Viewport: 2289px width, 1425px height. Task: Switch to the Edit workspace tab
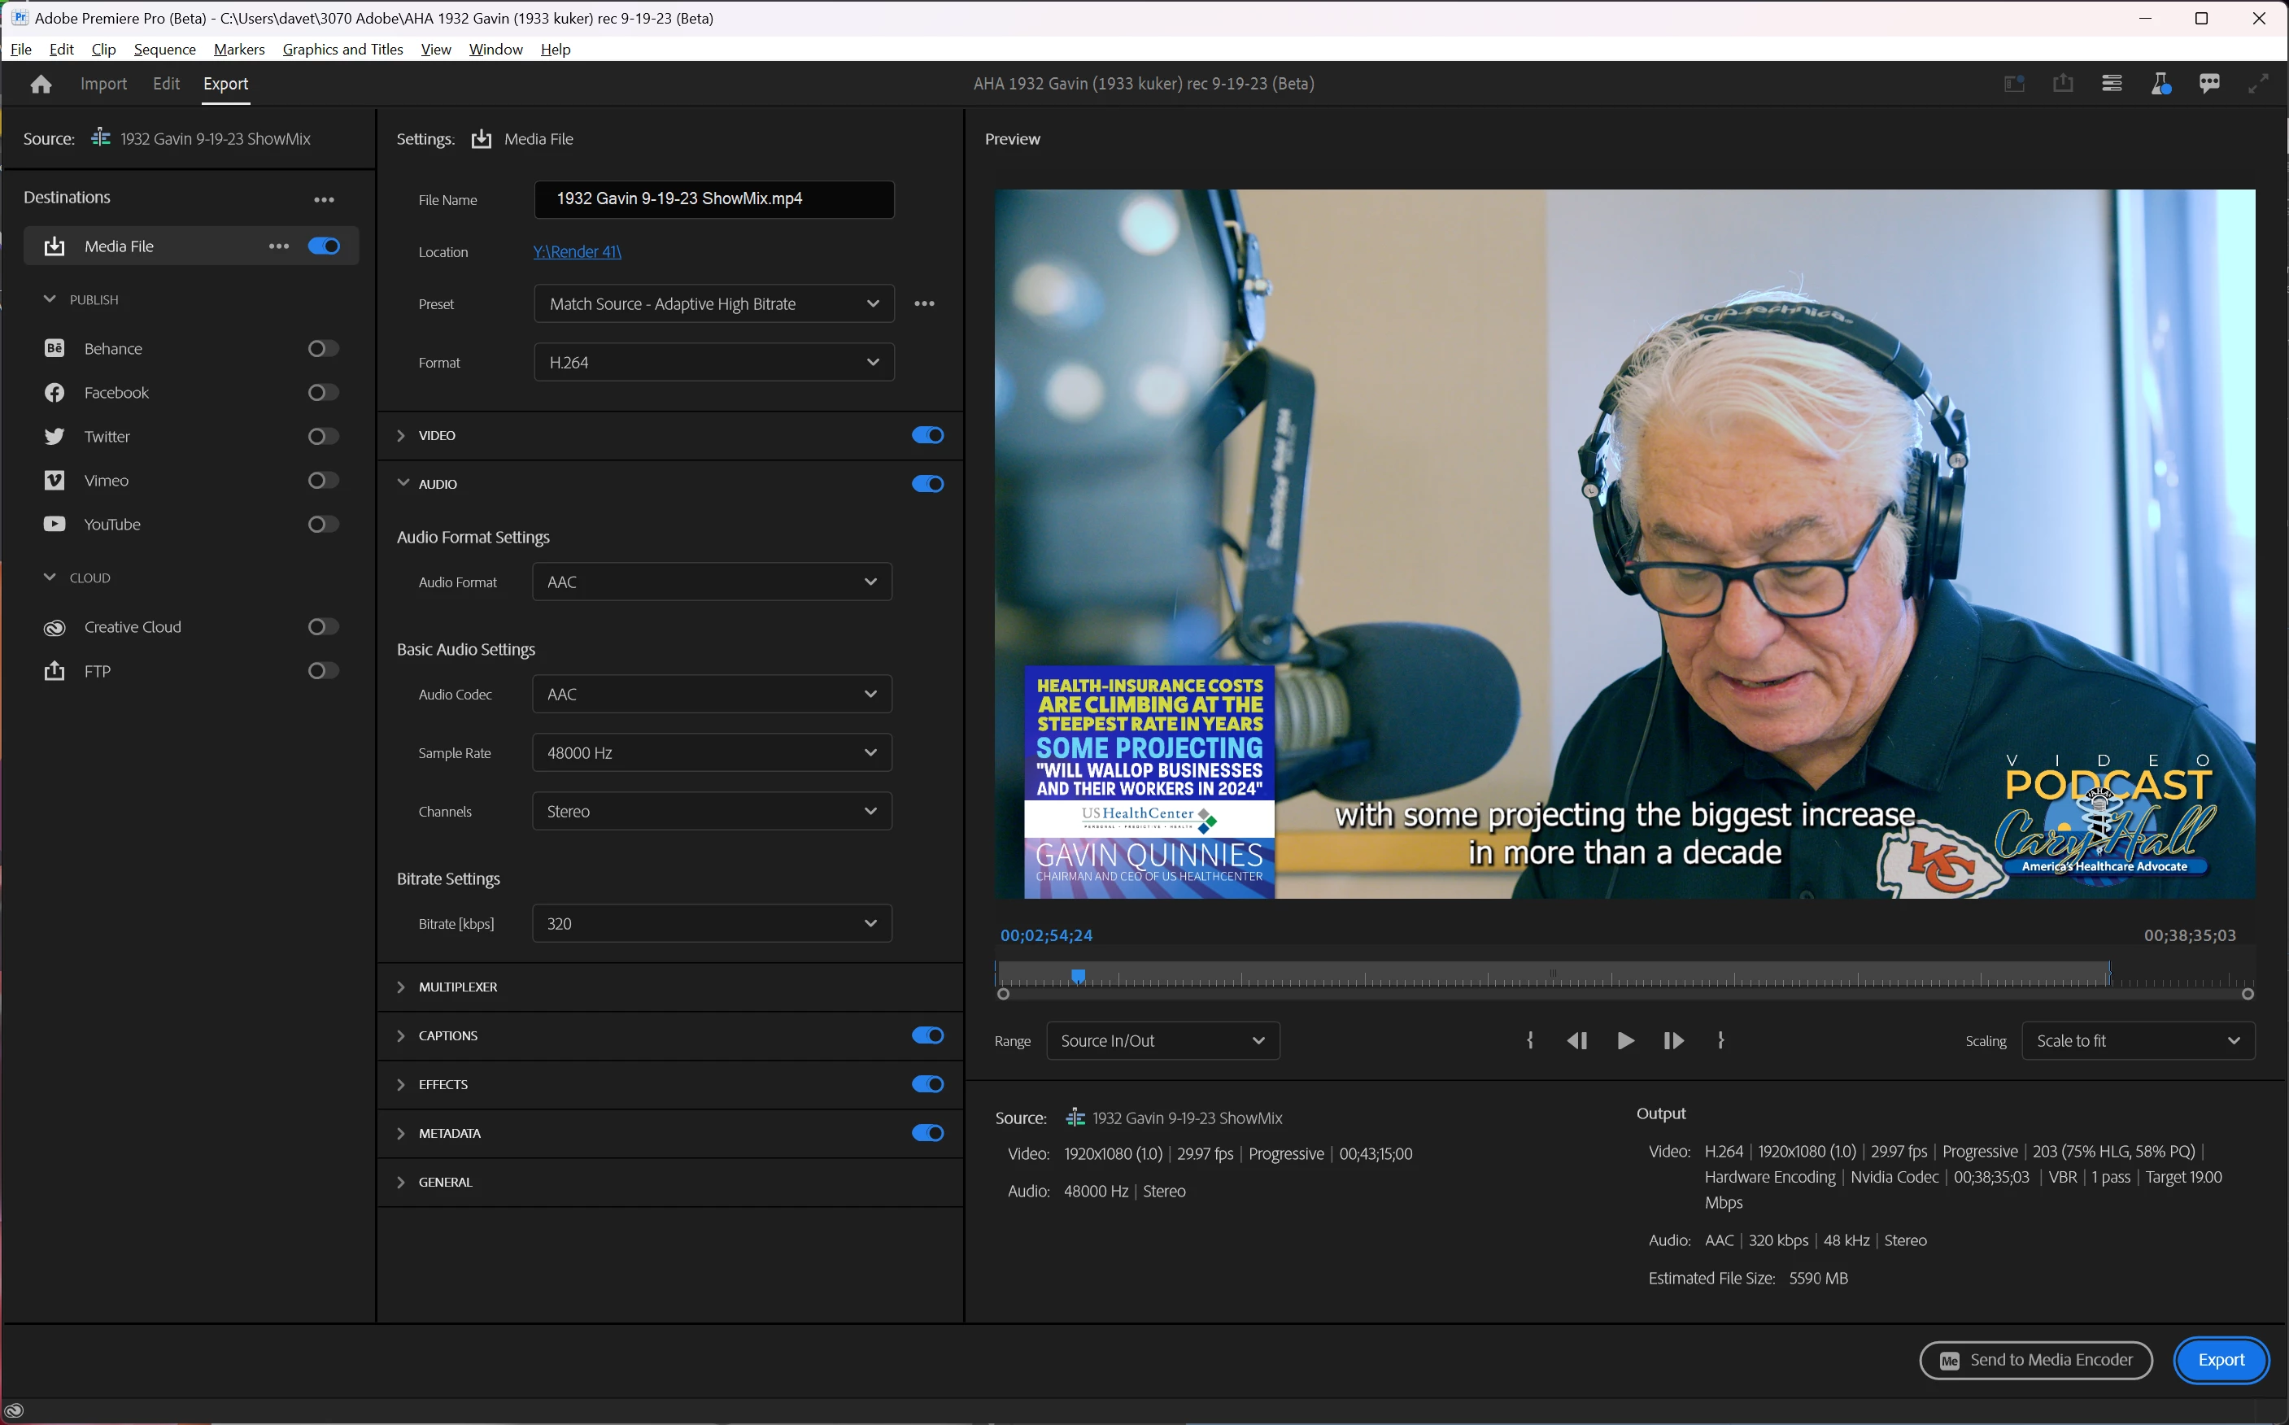click(x=166, y=84)
